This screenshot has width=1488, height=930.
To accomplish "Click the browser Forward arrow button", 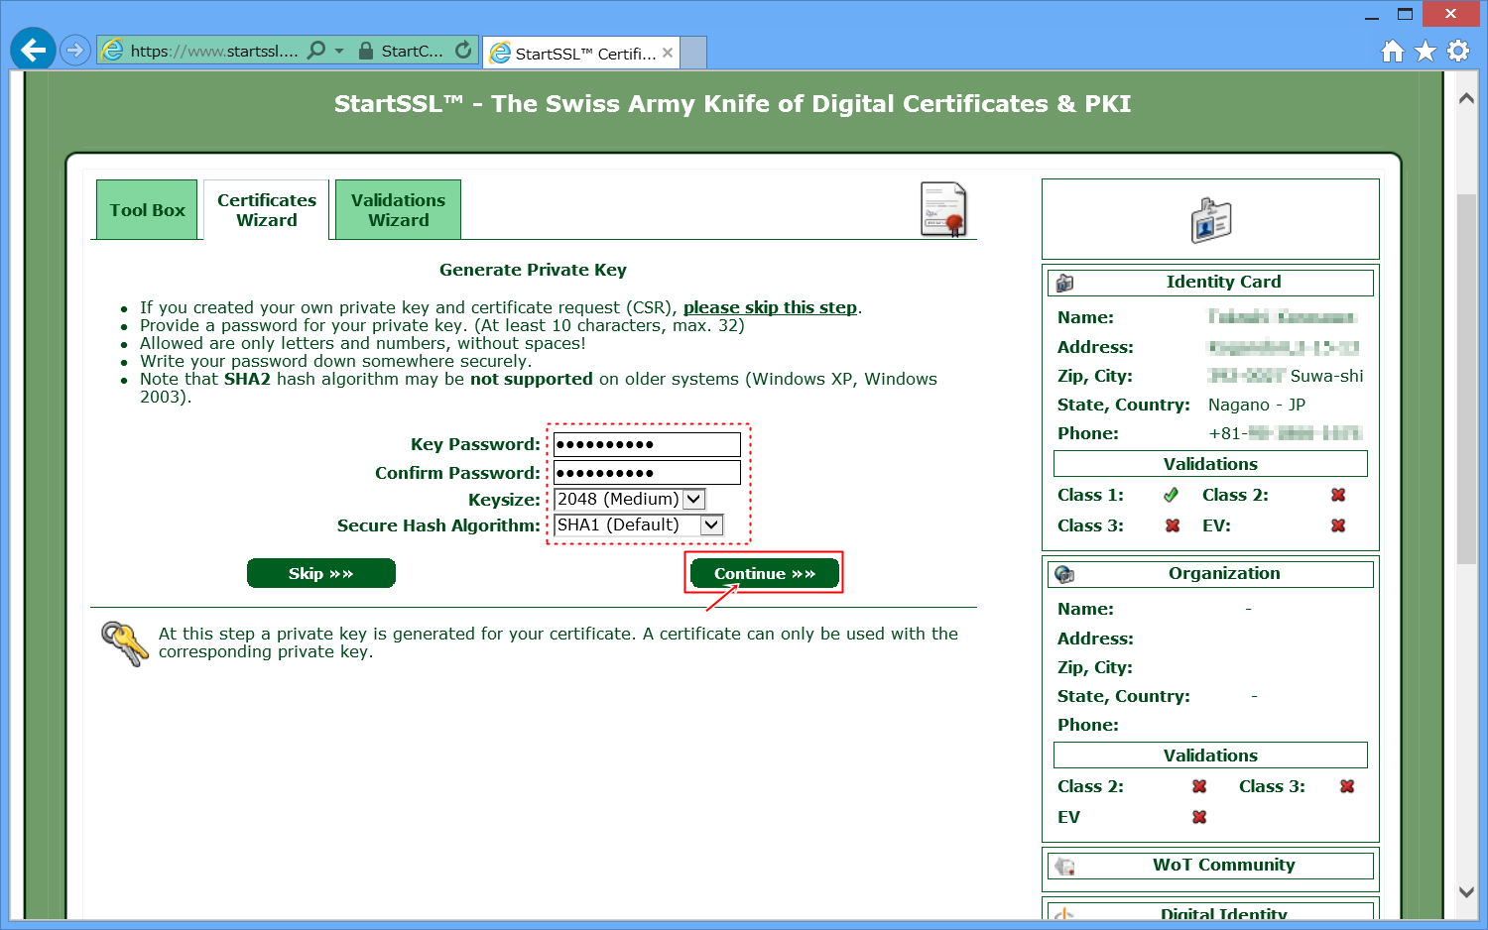I will tap(75, 50).
